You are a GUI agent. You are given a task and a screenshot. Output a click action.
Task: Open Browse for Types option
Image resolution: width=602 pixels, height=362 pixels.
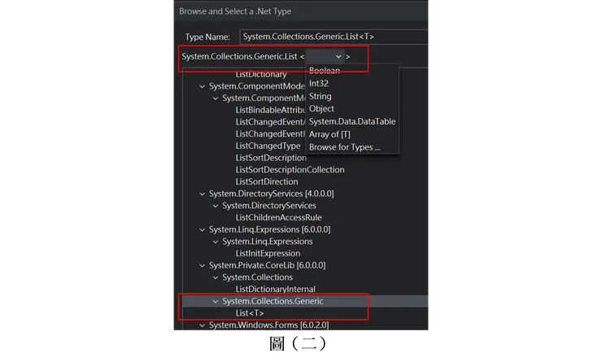click(x=344, y=147)
